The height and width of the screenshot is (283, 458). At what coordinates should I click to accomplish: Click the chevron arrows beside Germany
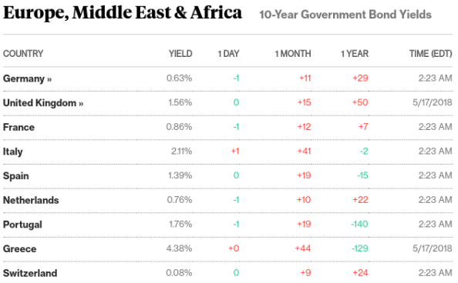click(49, 79)
